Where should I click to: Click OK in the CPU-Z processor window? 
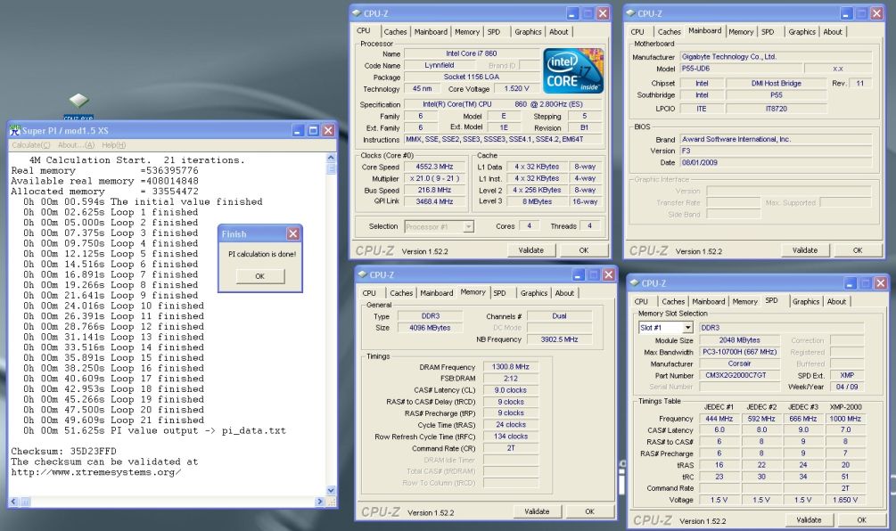click(x=583, y=250)
